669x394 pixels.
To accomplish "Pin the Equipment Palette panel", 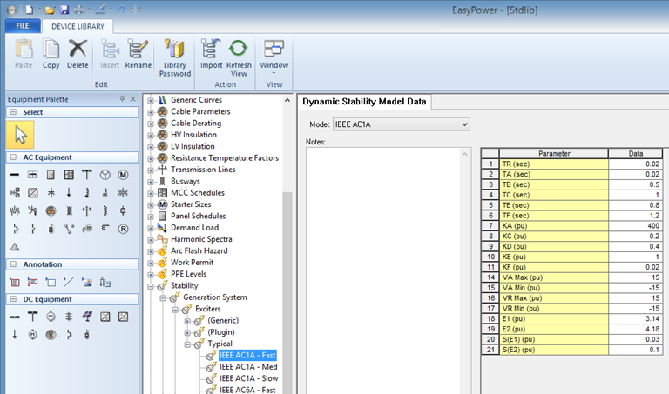I will click(x=122, y=99).
